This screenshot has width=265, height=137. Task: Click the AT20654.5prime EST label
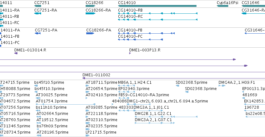point(102,89)
